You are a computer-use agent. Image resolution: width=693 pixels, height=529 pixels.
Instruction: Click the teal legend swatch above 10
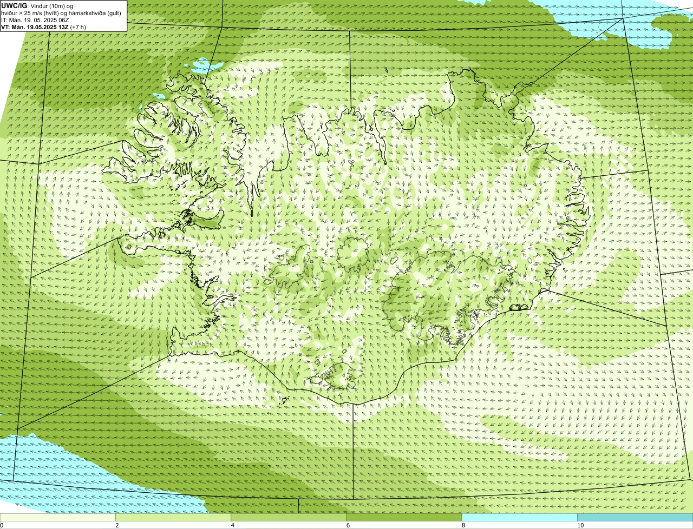635,518
